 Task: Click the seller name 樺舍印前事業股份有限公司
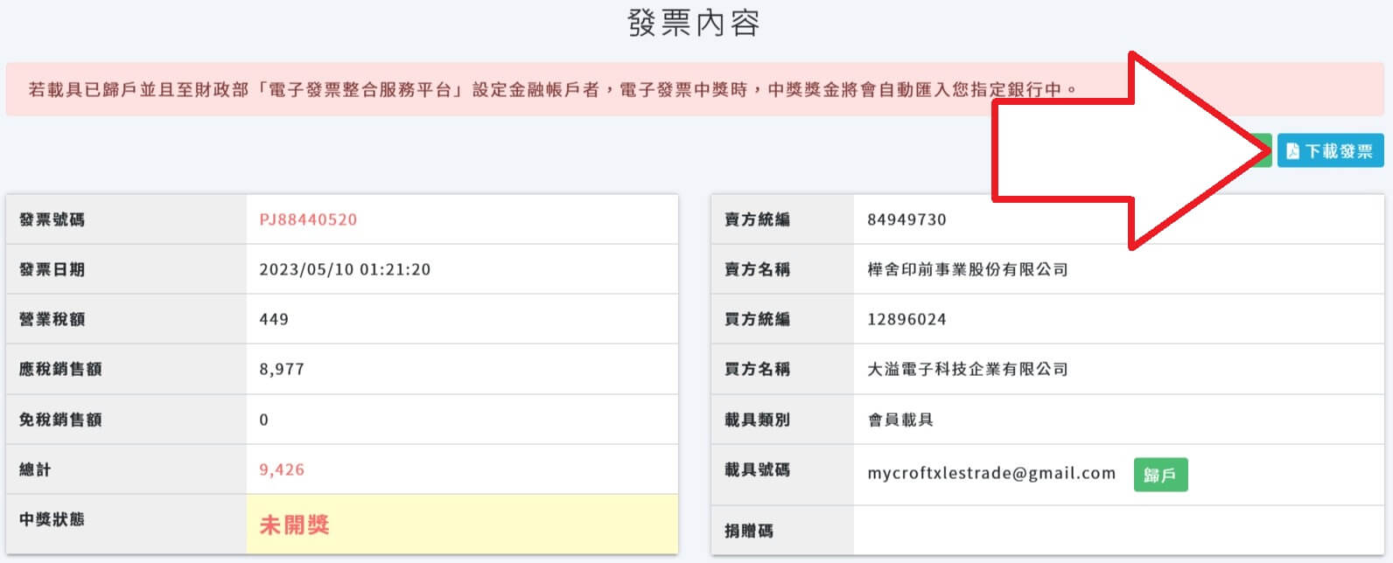coord(968,269)
